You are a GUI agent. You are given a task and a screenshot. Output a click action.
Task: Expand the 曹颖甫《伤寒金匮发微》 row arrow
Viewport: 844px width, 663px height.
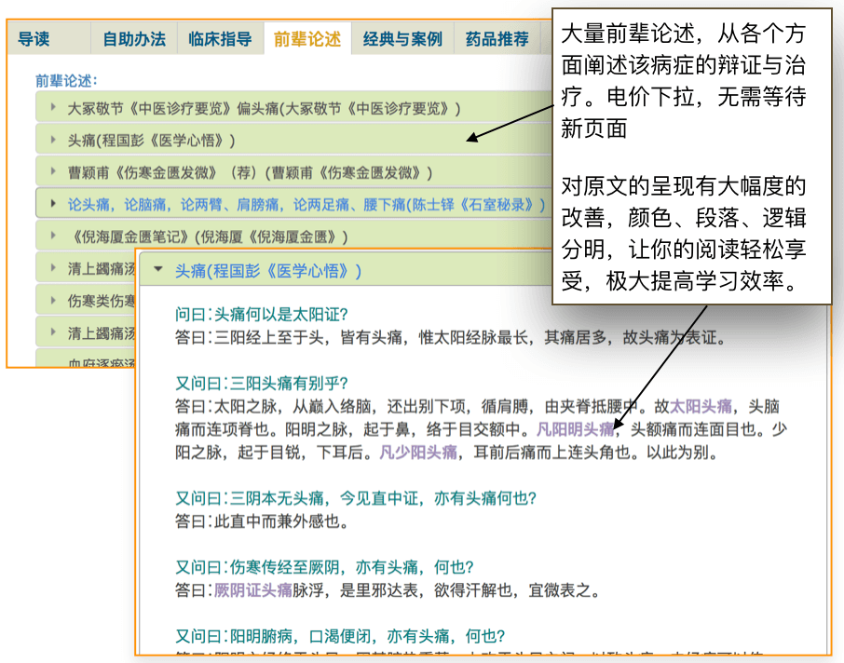pyautogui.click(x=54, y=172)
